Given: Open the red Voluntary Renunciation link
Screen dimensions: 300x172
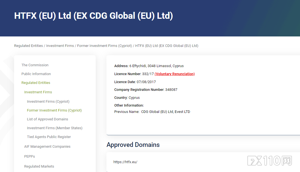Looking at the screenshot, I should [175, 74].
